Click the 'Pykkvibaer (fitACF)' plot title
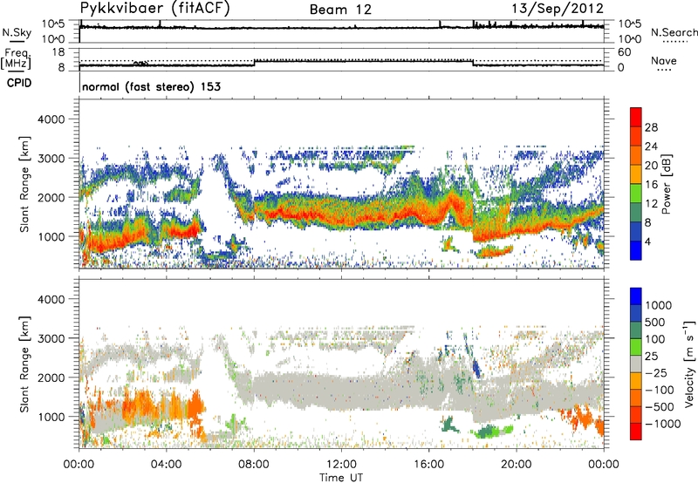The width and height of the screenshot is (698, 483). [x=155, y=9]
